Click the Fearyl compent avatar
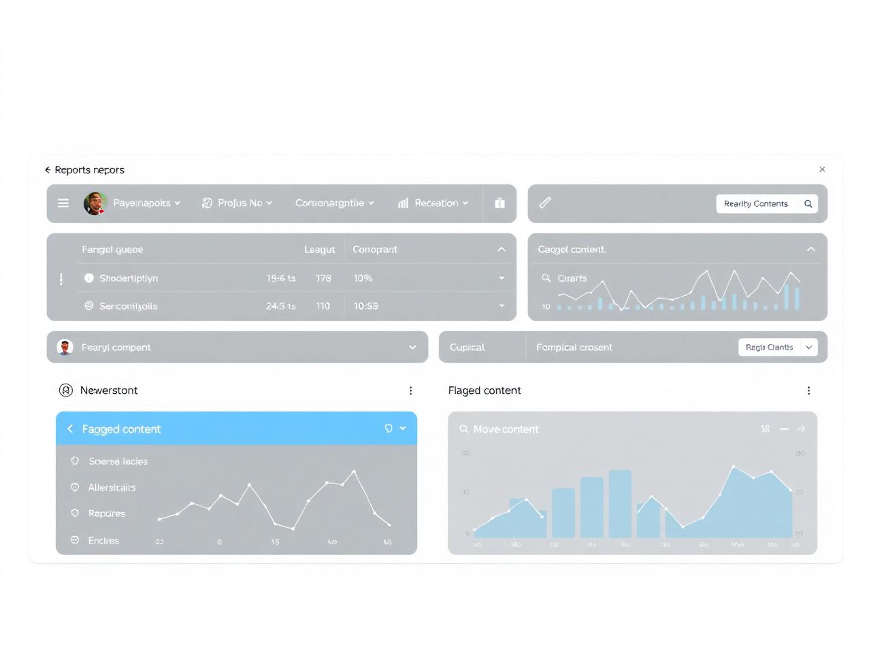 [65, 347]
